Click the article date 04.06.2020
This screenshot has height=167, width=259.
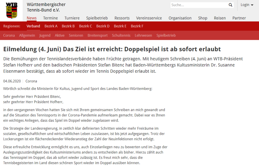tap(12, 81)
